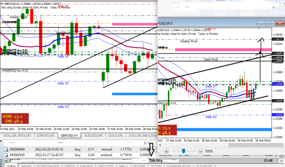Click the open price 1.11753

click(125, 149)
